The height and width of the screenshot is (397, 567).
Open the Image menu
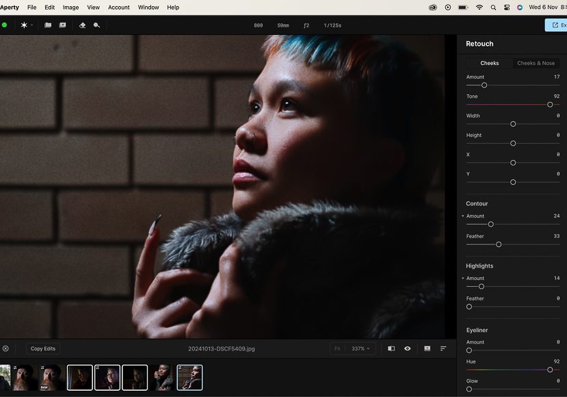[70, 8]
